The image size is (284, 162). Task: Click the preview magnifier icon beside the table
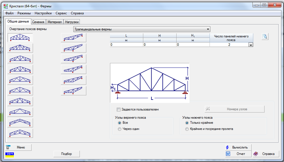[265, 37]
